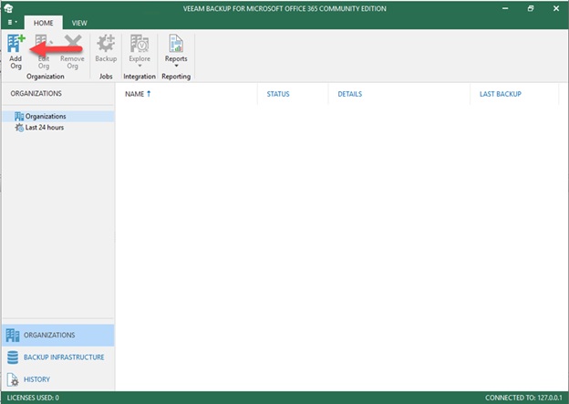The width and height of the screenshot is (569, 404).
Task: Click the NAME sort ascending arrow
Action: (149, 94)
